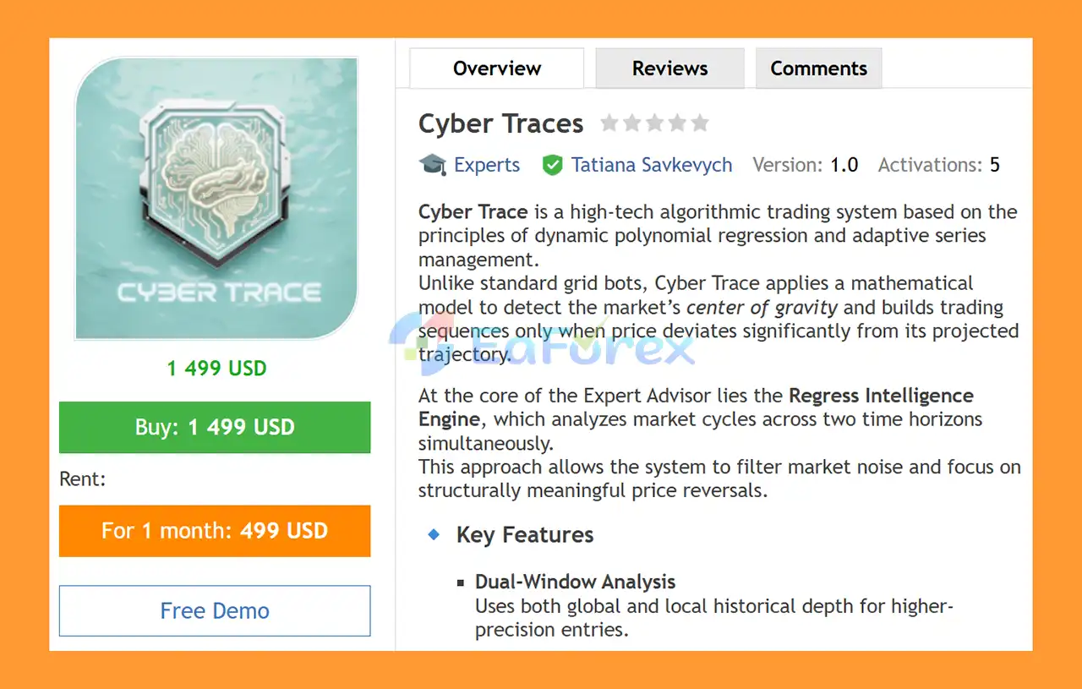Go to the Comments tab
The image size is (1082, 689).
(818, 68)
